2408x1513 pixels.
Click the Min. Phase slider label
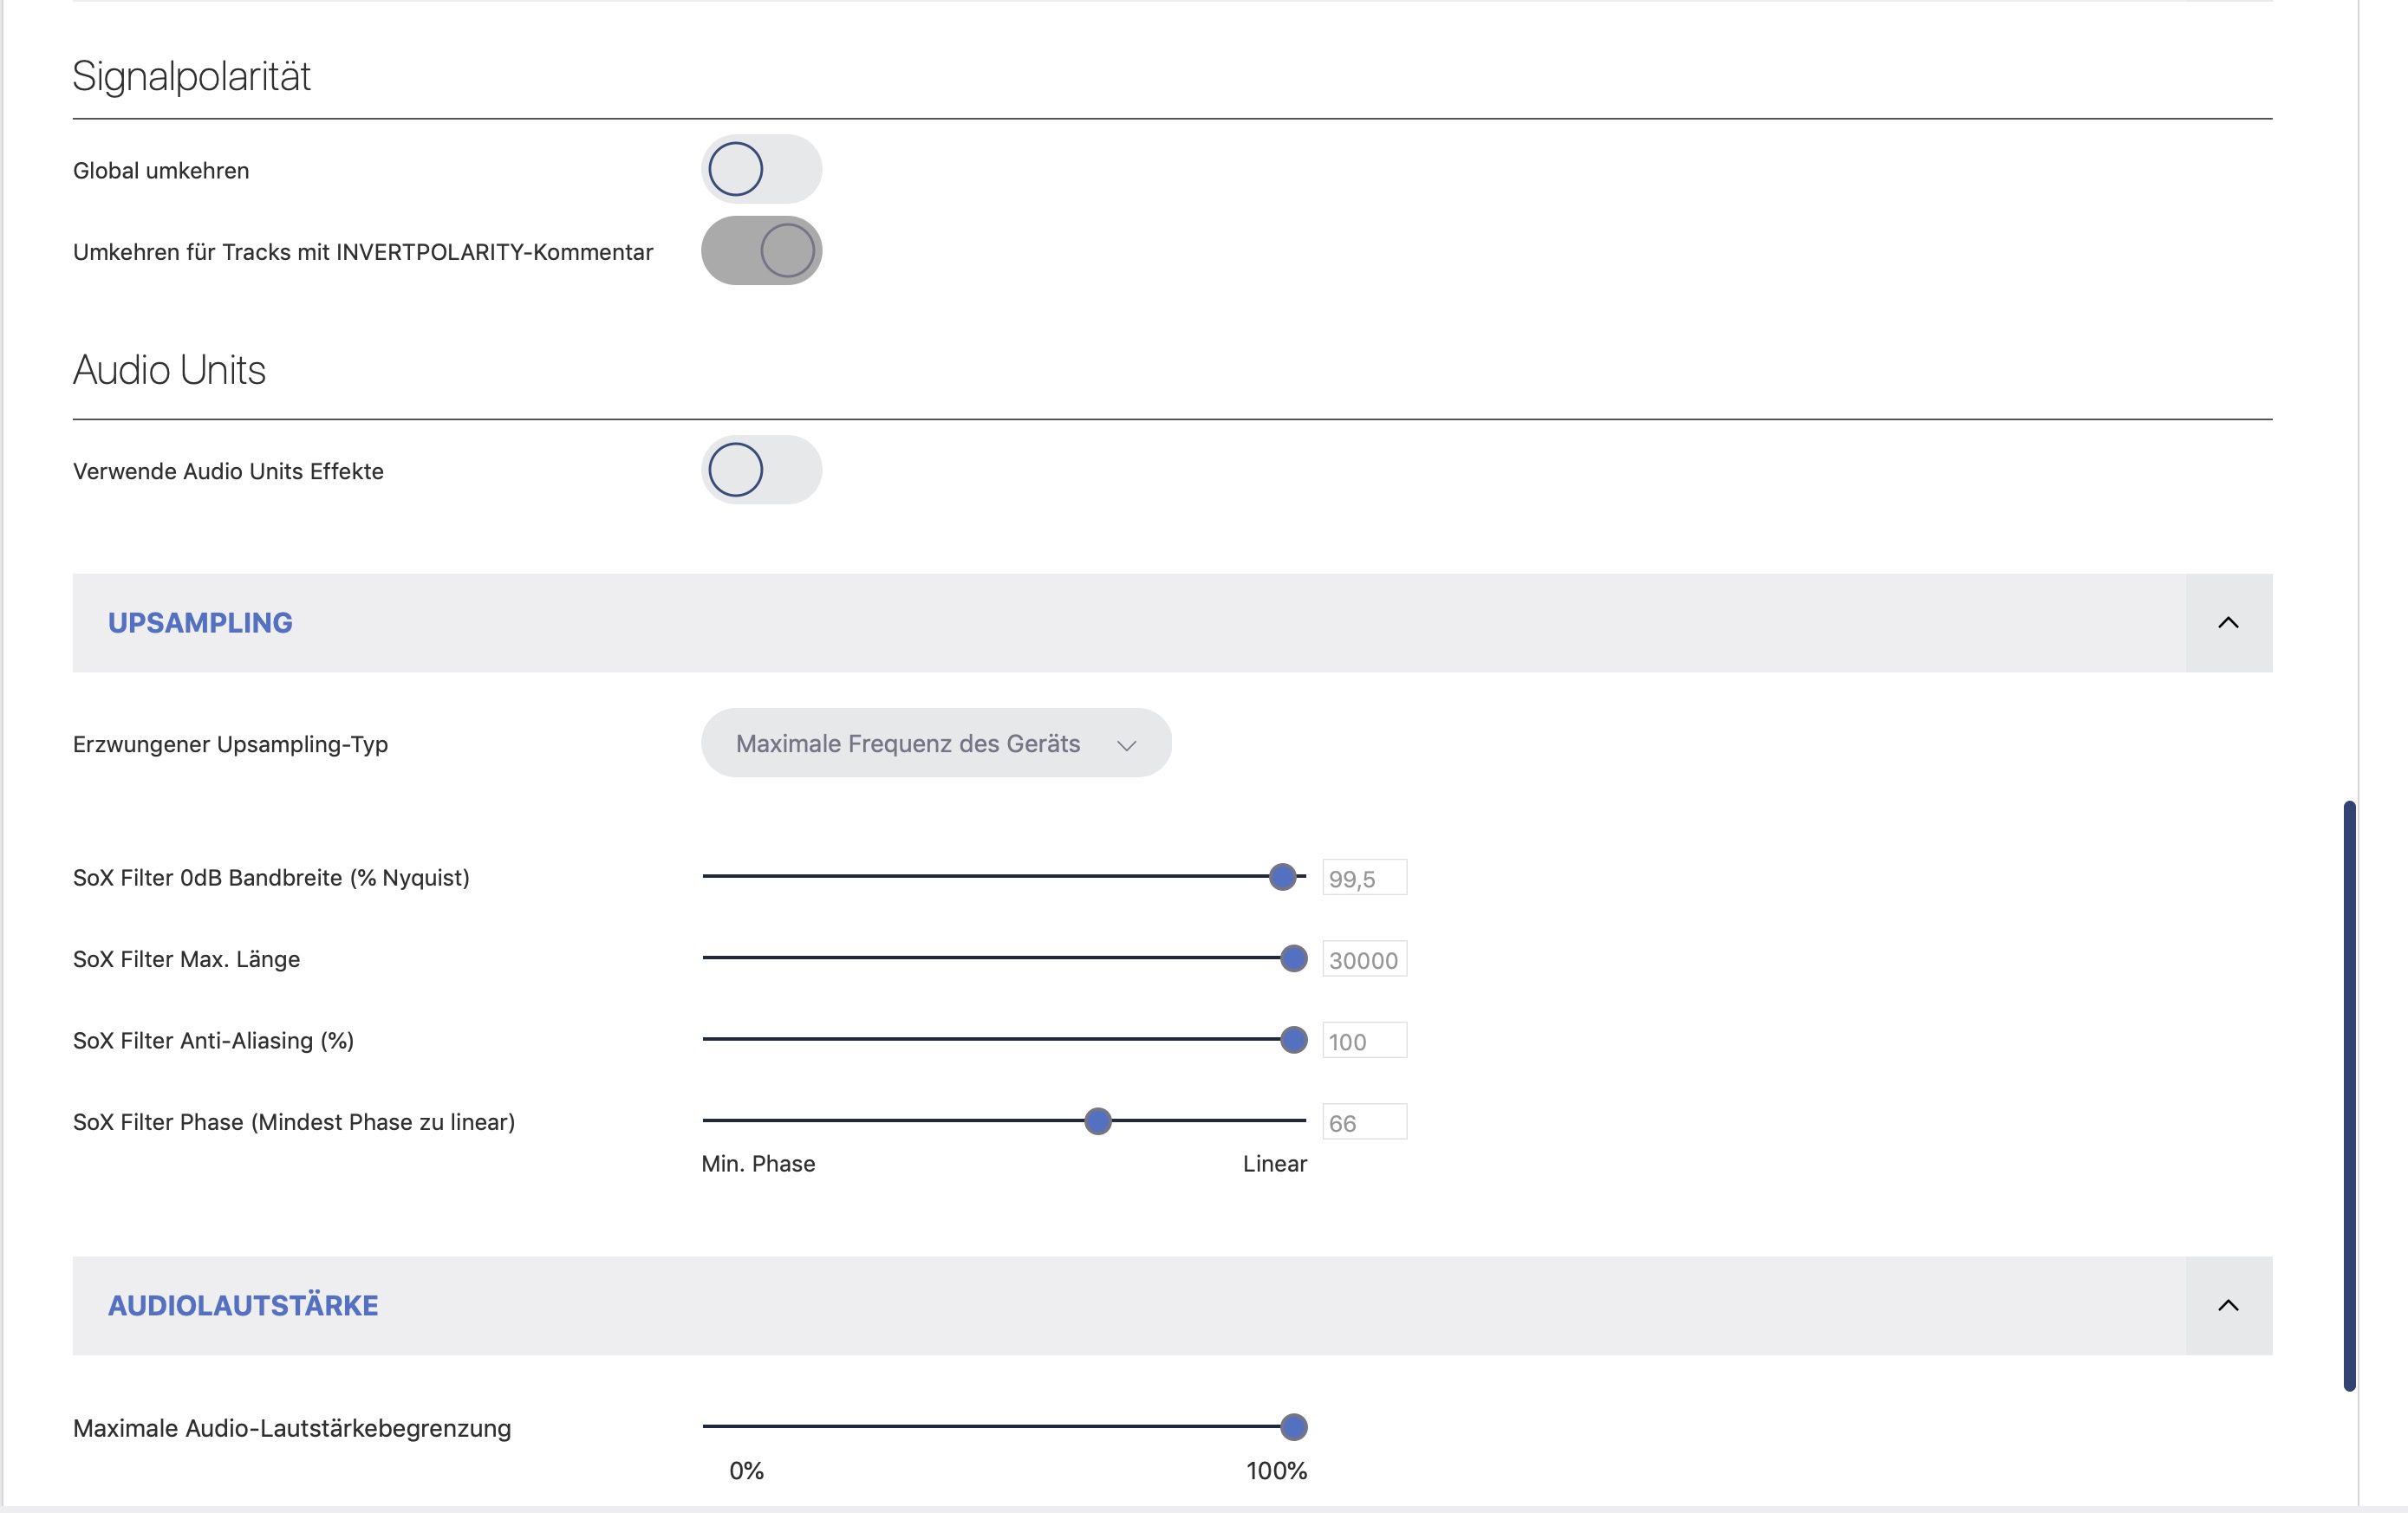758,1164
